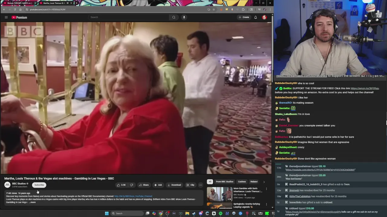Like the video (3.5K thumbs up)
The height and width of the screenshot is (217, 387).
coord(121,185)
